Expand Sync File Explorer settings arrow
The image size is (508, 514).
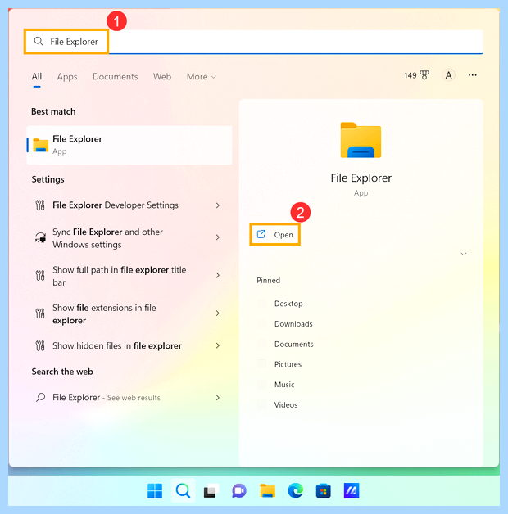pyautogui.click(x=218, y=237)
